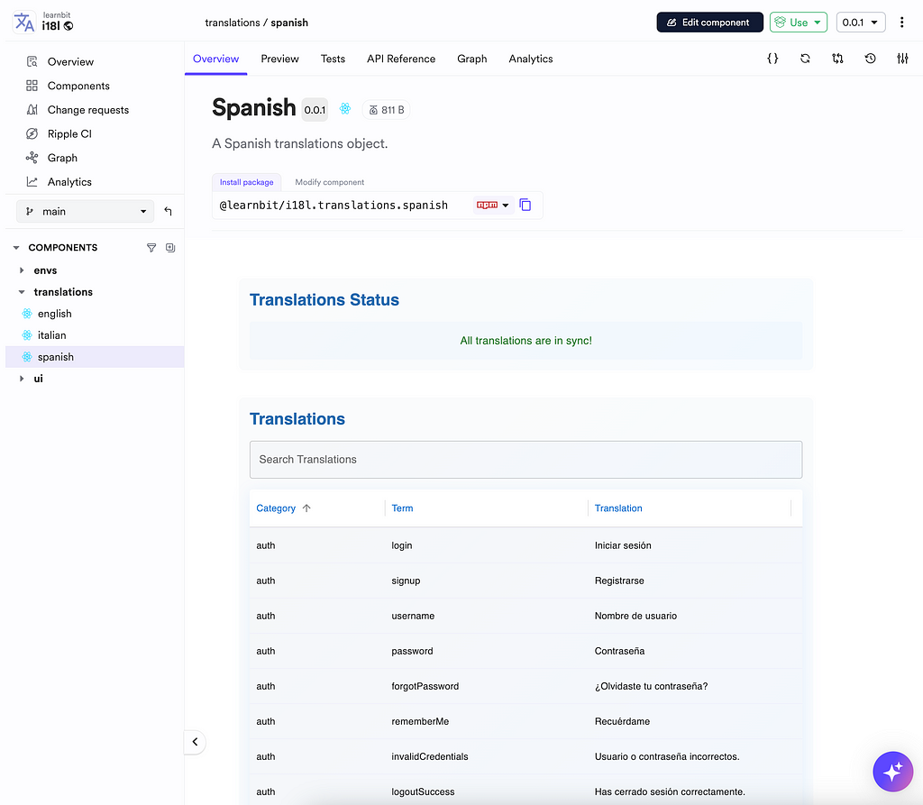Click the 'Iniciar sesión' translation cell
Image resolution: width=923 pixels, height=805 pixels.
[x=624, y=545]
